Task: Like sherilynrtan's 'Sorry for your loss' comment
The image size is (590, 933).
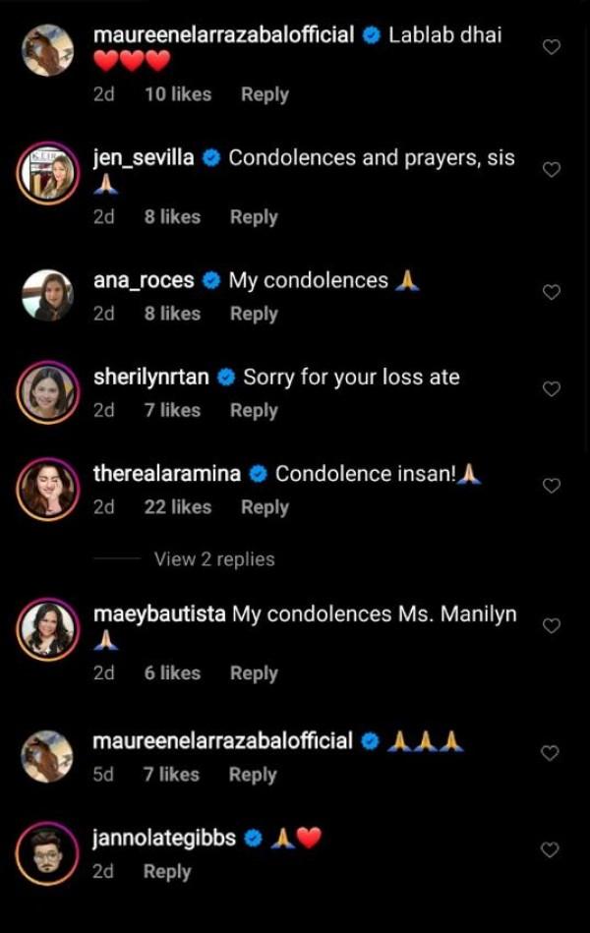Action: [x=552, y=388]
